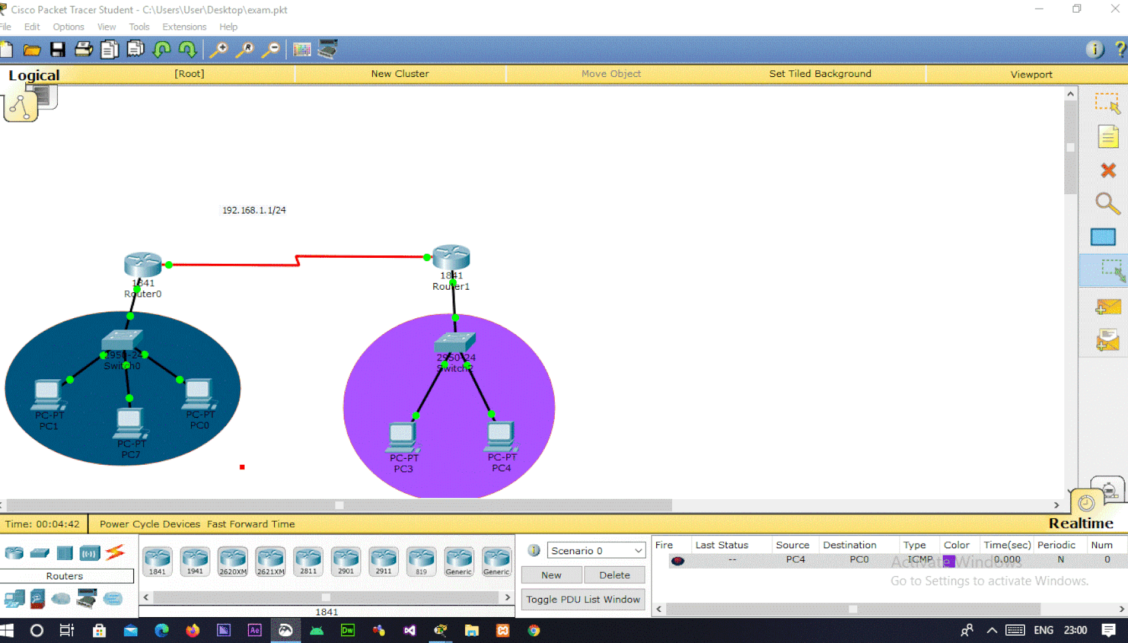Choose the Select tool in right toolbar
Viewport: 1128px width, 643px height.
pos(1107,103)
